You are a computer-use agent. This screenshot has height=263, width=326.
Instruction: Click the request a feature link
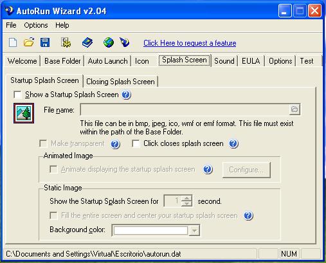click(x=190, y=43)
